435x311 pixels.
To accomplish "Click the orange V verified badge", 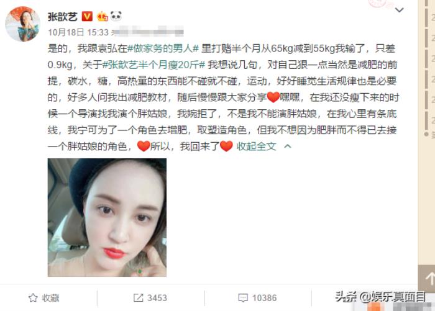I will coord(87,17).
